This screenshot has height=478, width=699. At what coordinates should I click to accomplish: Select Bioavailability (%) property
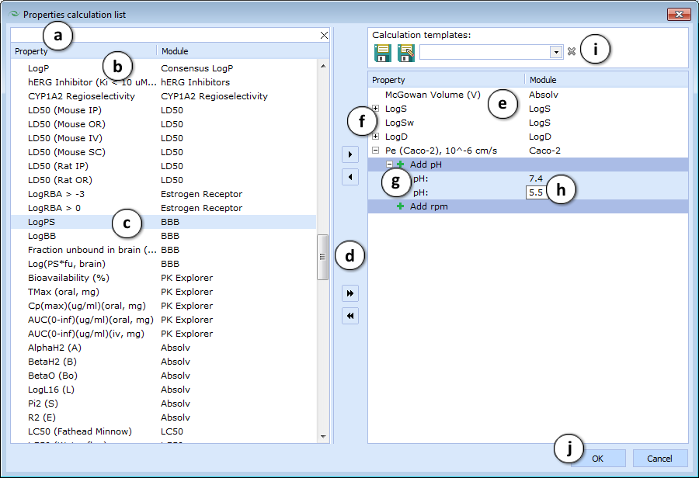[164, 278]
